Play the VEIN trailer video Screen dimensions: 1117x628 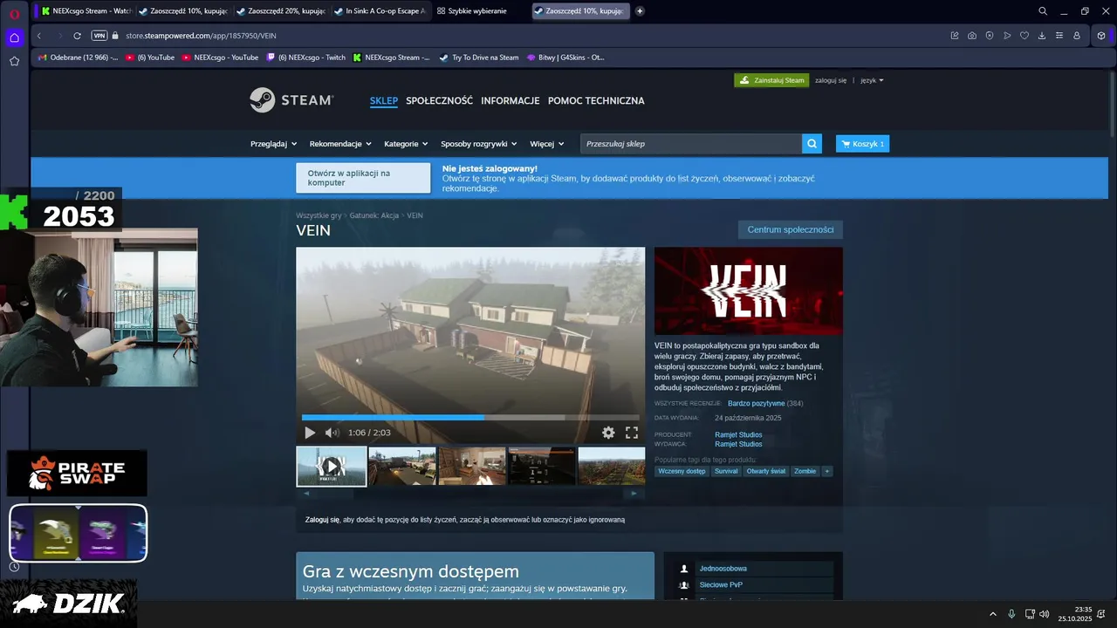(x=310, y=433)
